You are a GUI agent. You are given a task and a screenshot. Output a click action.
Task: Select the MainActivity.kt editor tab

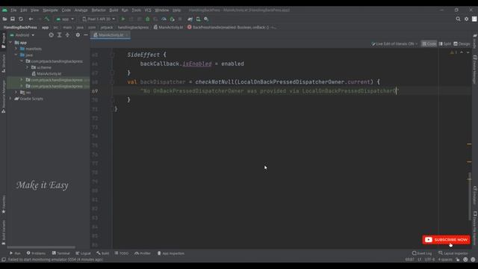[111, 35]
